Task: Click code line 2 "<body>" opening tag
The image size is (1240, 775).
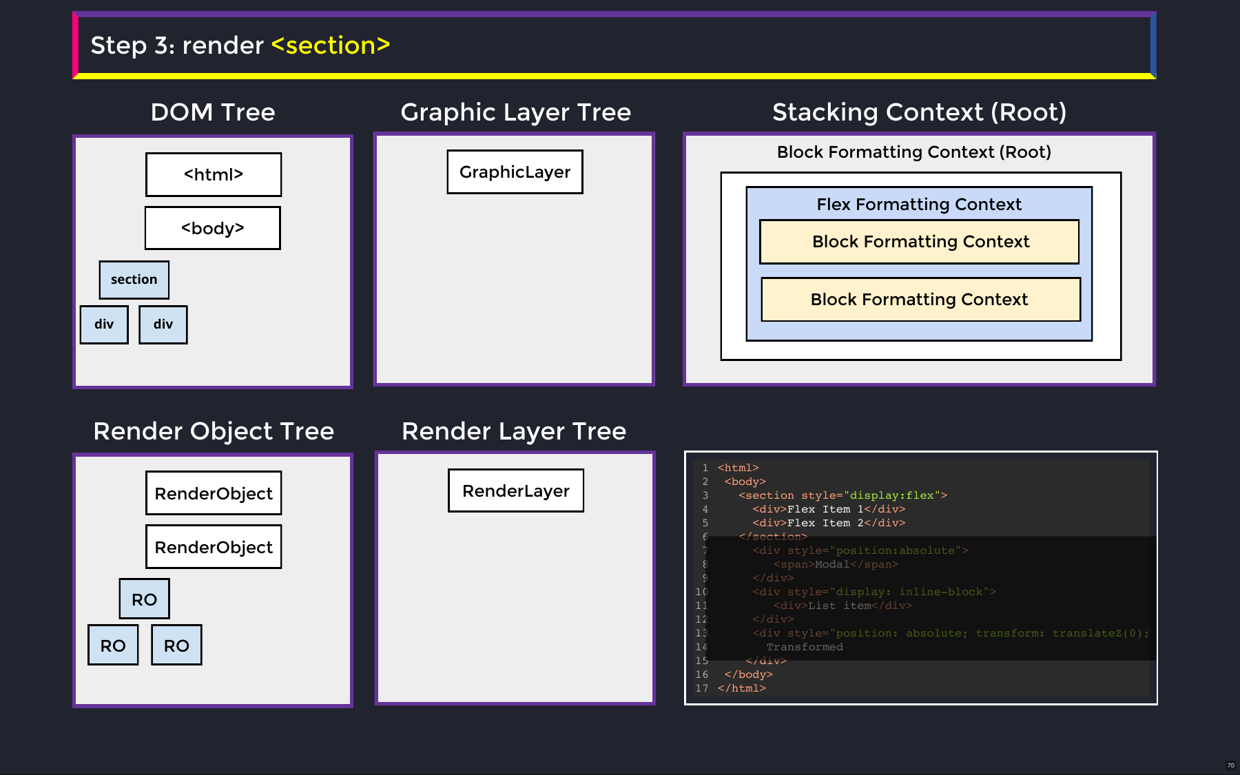Action: (x=745, y=482)
